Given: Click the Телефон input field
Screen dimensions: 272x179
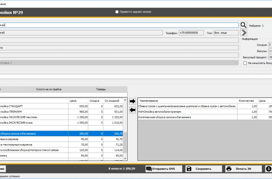Looking at the screenshot, I should click(x=191, y=33).
